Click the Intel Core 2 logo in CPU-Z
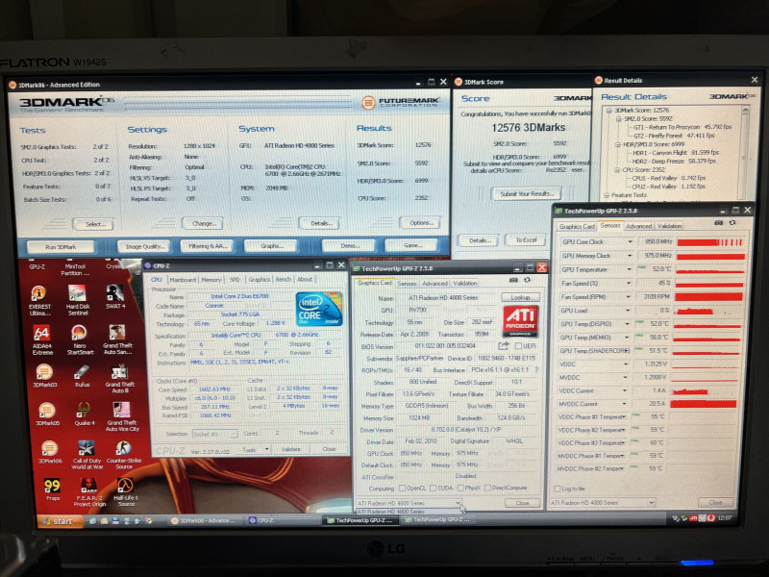The image size is (769, 577). tap(319, 309)
